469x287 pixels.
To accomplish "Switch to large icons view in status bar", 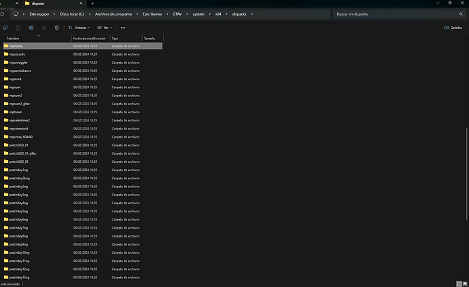I will tap(464, 284).
